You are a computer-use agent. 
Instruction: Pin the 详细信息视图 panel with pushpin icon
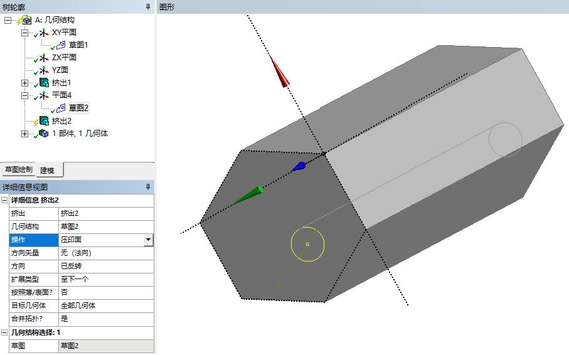[x=148, y=187]
